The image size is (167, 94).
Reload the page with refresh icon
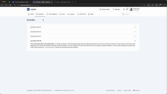(x=6, y=5)
